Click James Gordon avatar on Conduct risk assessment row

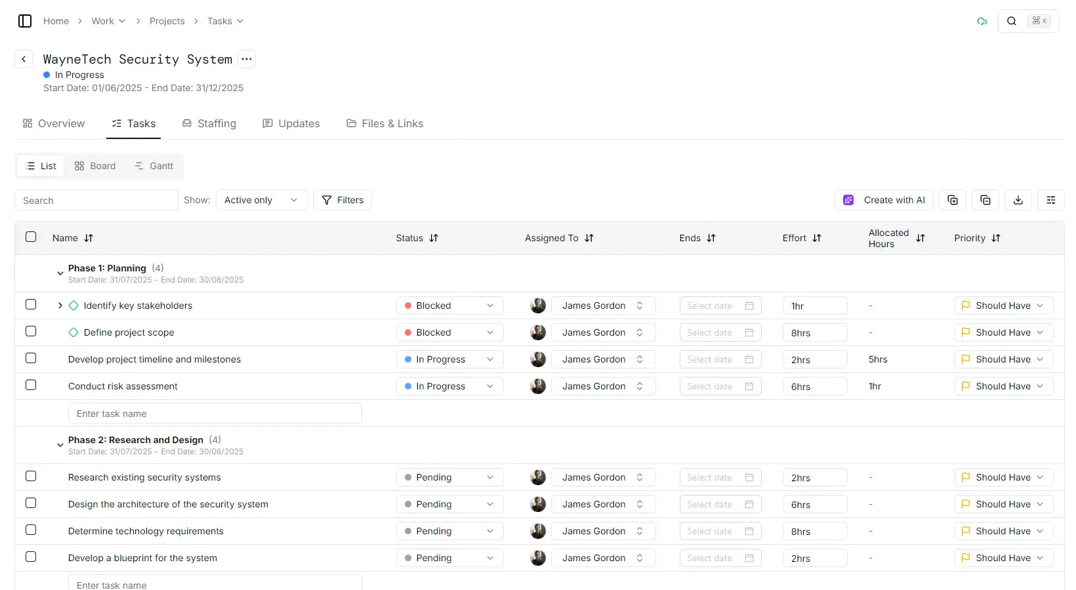coord(538,386)
